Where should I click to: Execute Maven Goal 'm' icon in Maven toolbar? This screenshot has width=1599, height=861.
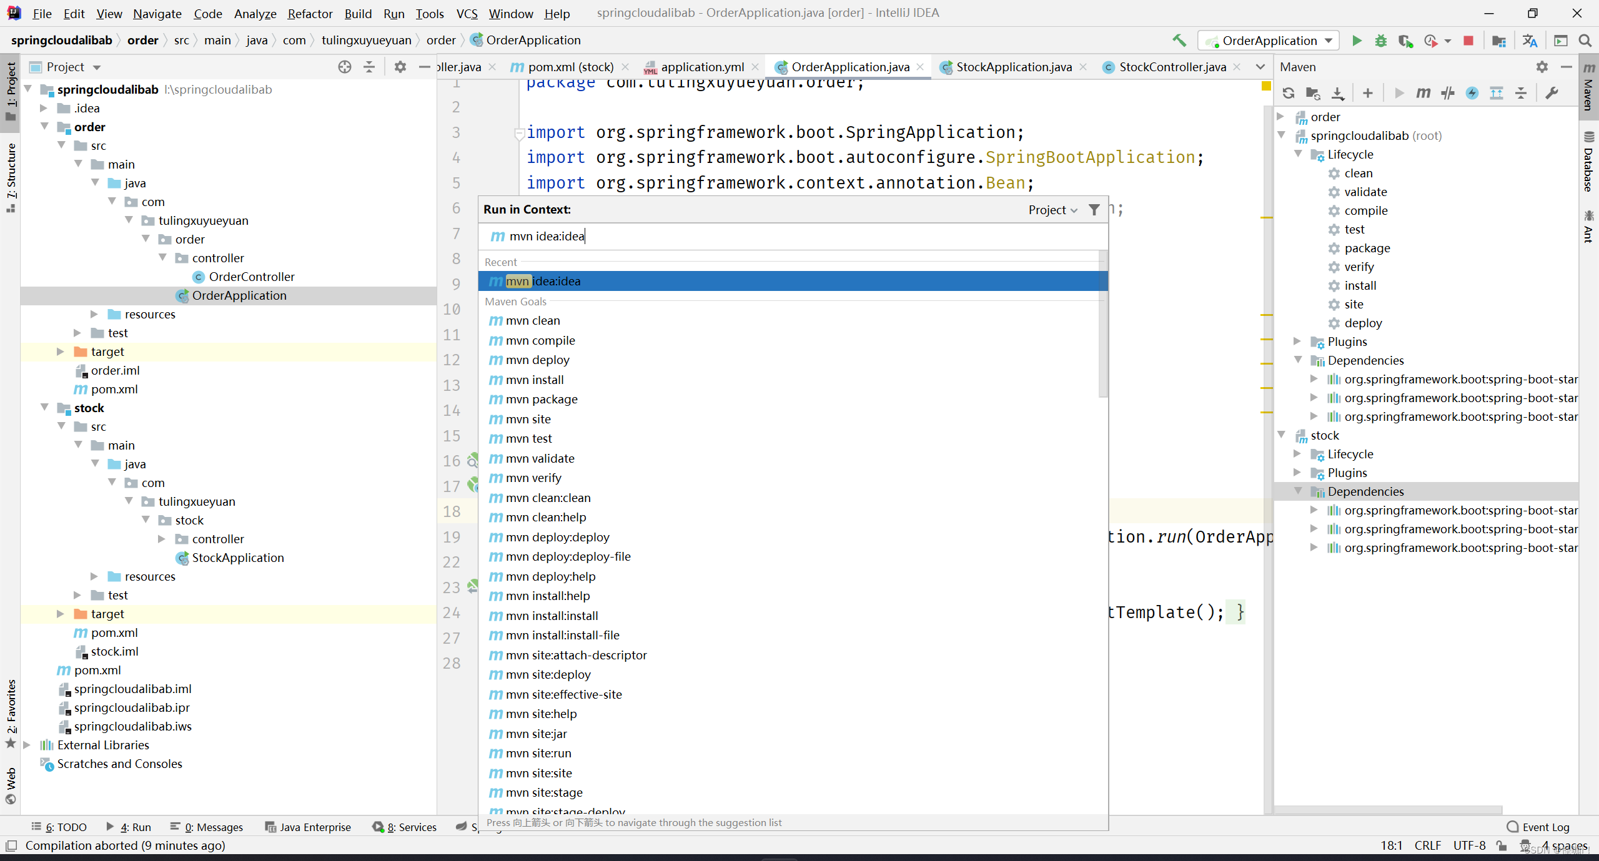(x=1423, y=93)
